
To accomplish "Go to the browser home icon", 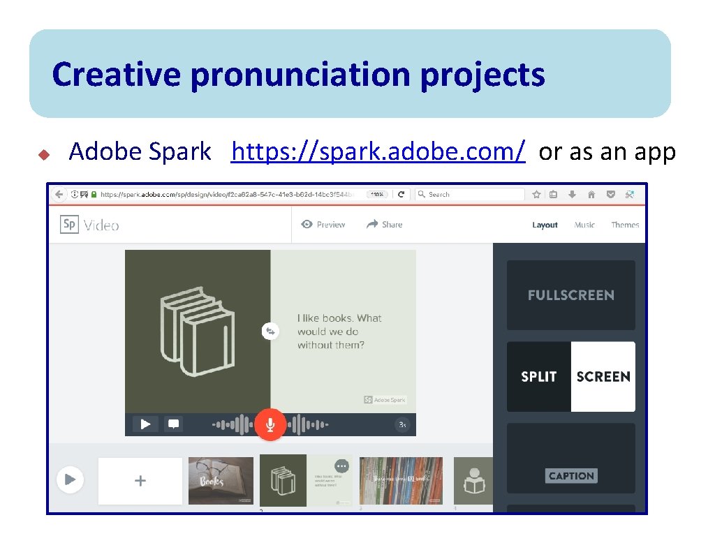I will 591,195.
